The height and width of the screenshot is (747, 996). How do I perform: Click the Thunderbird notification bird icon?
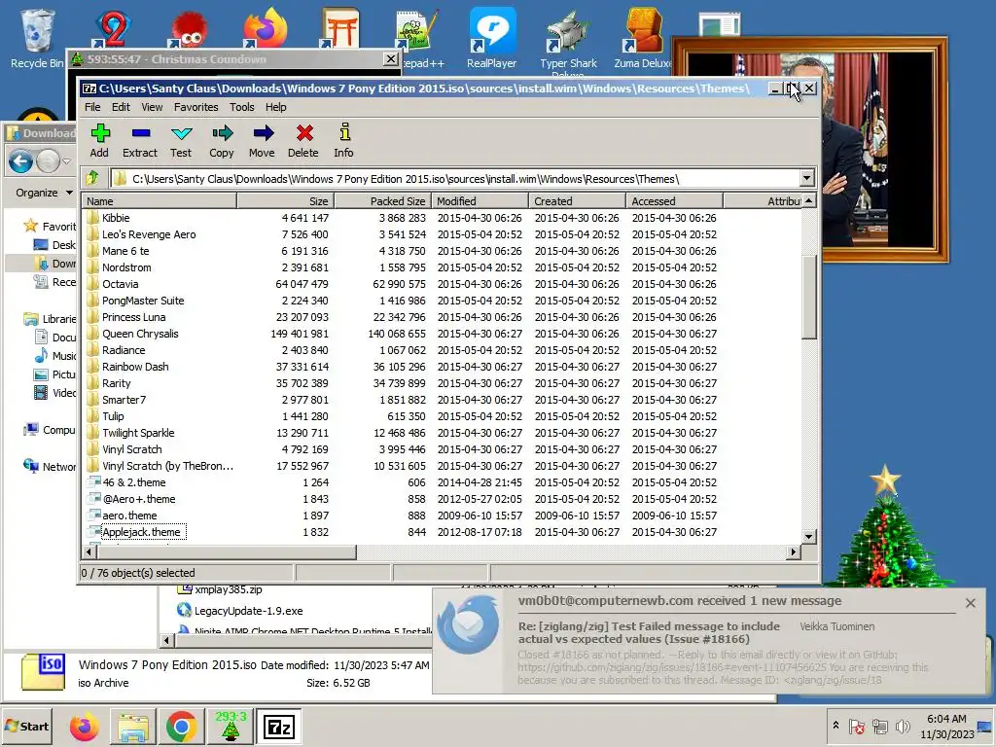(x=468, y=624)
